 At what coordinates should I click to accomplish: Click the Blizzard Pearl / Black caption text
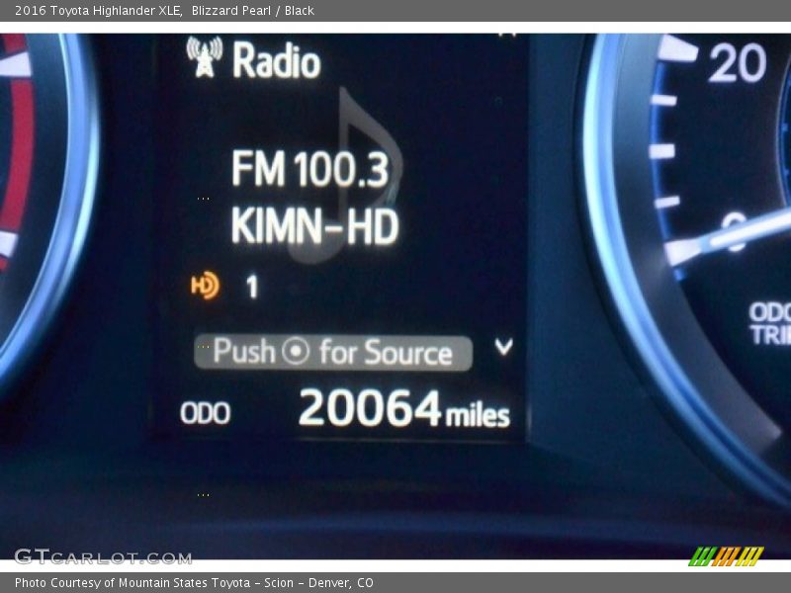(x=253, y=11)
